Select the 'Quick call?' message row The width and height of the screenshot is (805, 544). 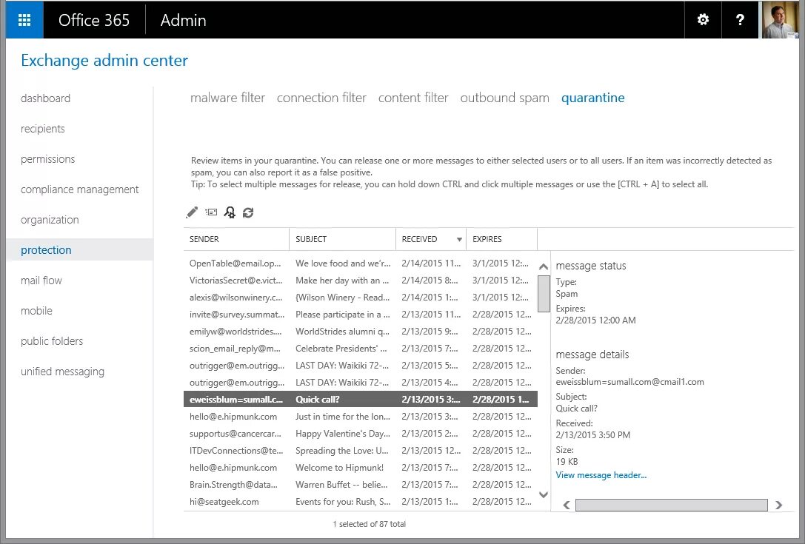point(361,399)
